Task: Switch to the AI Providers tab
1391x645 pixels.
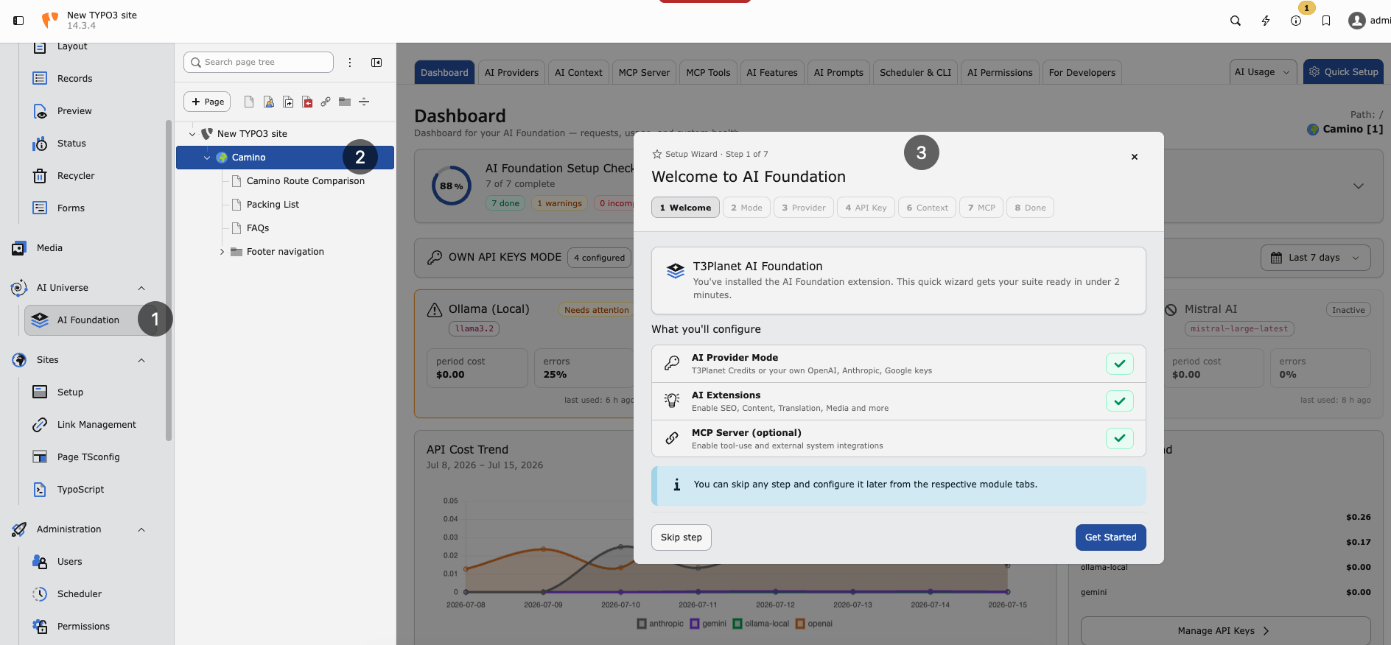Action: click(x=511, y=72)
